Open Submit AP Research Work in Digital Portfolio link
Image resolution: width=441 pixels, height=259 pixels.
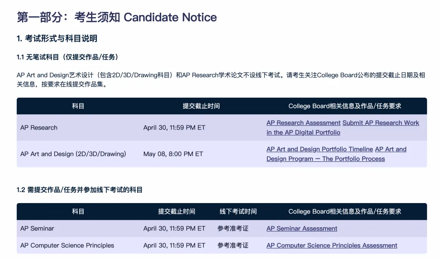coord(381,123)
